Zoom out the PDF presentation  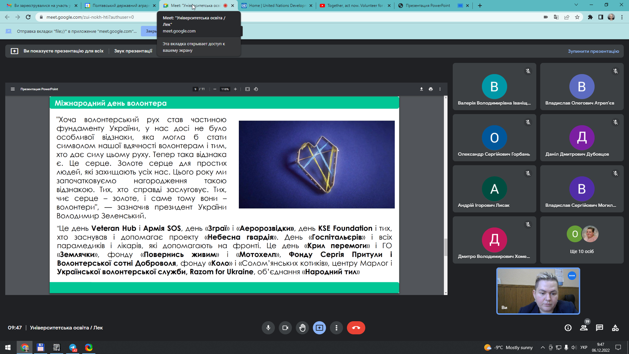[215, 89]
